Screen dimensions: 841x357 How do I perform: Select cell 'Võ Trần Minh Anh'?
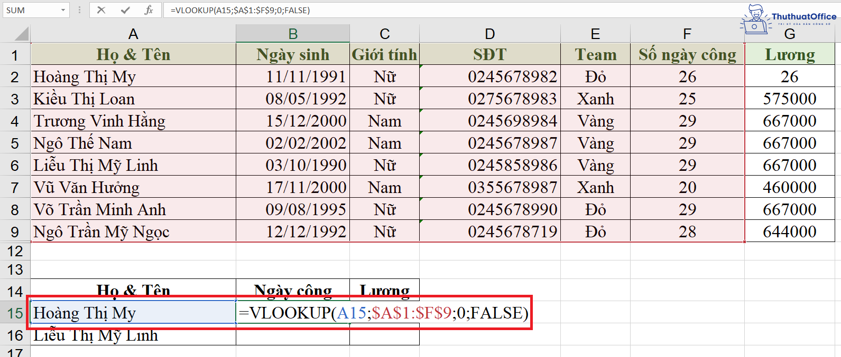[133, 209]
